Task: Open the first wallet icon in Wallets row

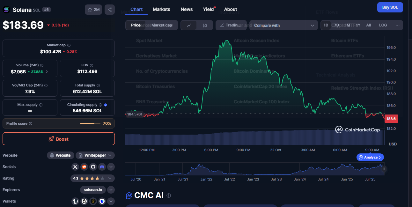Action: (x=75, y=201)
